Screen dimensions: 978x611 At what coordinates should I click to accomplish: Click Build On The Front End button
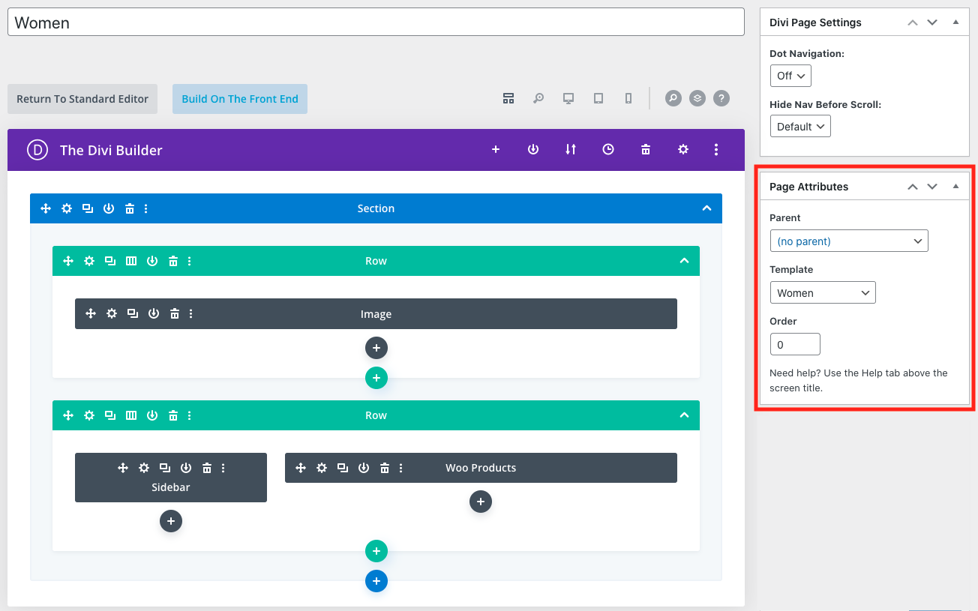tap(240, 99)
